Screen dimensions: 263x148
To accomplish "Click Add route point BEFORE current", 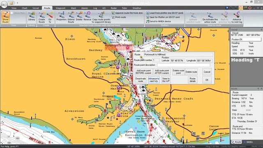I will (143, 72).
